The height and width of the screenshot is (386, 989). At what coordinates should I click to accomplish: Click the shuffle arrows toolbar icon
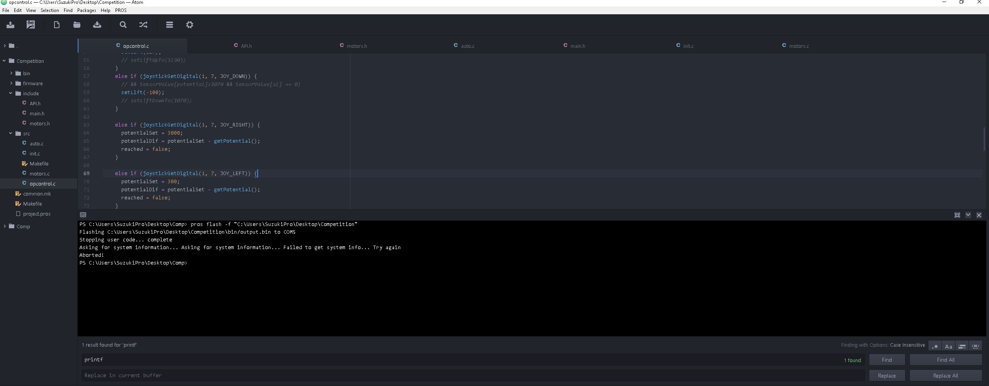tap(143, 25)
